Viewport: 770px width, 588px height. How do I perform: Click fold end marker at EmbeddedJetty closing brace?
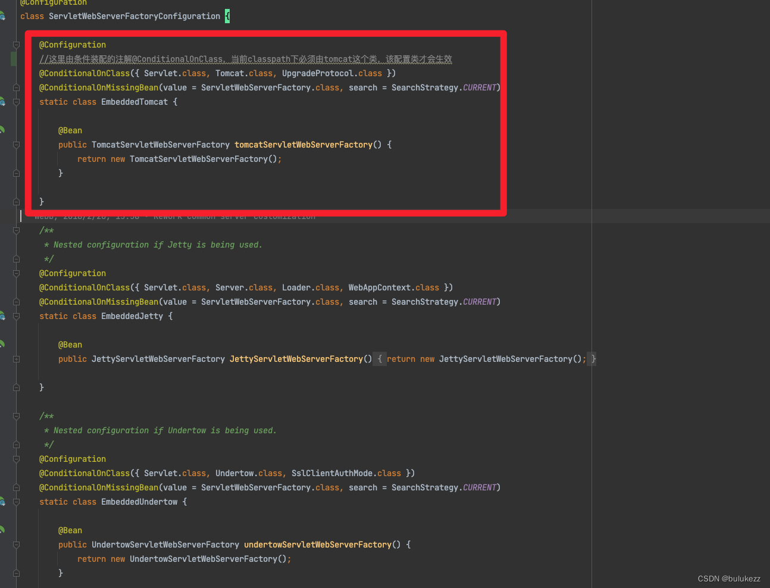point(16,387)
